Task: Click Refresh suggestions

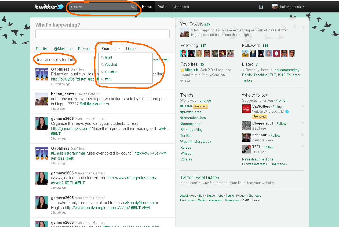Action: [258, 159]
